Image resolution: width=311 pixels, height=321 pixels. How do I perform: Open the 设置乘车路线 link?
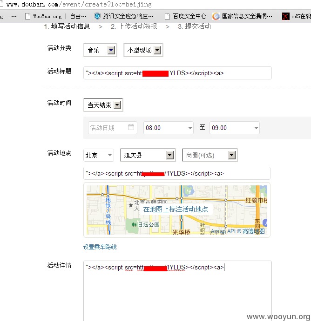coord(100,247)
